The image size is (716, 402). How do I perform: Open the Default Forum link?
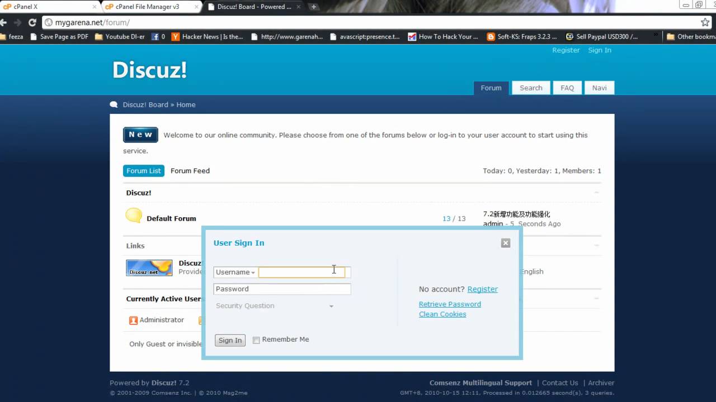click(171, 219)
